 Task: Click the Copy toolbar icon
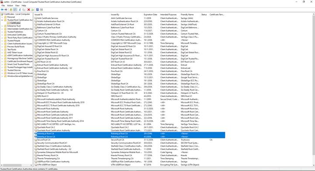pyautogui.click(x=24, y=10)
